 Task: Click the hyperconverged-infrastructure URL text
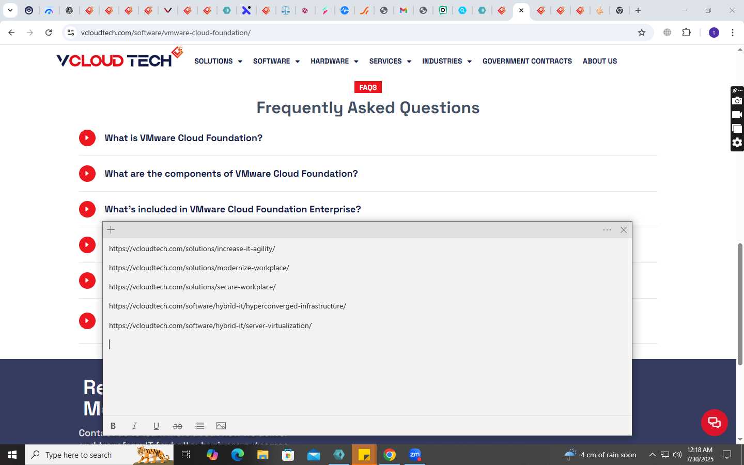[x=227, y=306]
